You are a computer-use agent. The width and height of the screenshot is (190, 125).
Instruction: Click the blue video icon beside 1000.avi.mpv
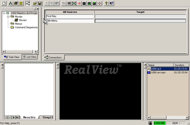pyautogui.click(x=149, y=73)
